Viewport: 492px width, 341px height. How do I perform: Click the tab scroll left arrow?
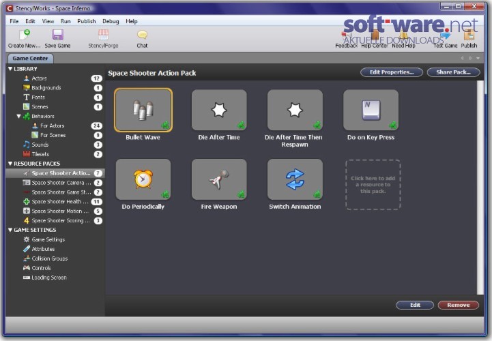pyautogui.click(x=462, y=59)
